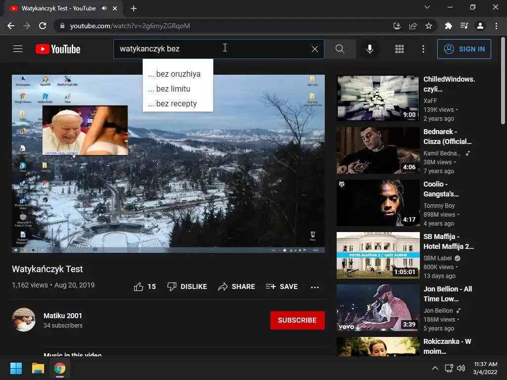Viewport: 507px width, 380px height.
Task: Sign in to YouTube
Action: [464, 49]
